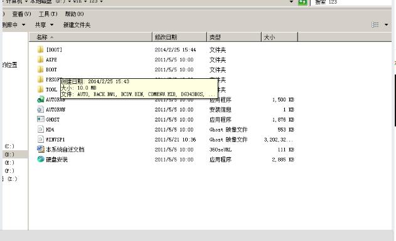Click the size value 2,885 KB
Image resolution: width=396 pixels, height=241 pixels.
tap(283, 160)
